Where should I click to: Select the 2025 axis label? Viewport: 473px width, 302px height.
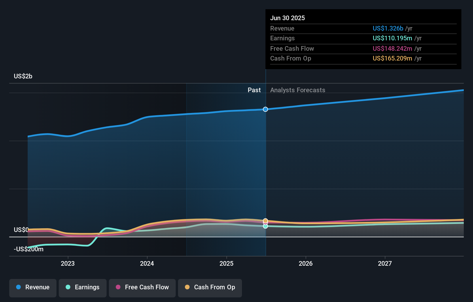click(226, 263)
